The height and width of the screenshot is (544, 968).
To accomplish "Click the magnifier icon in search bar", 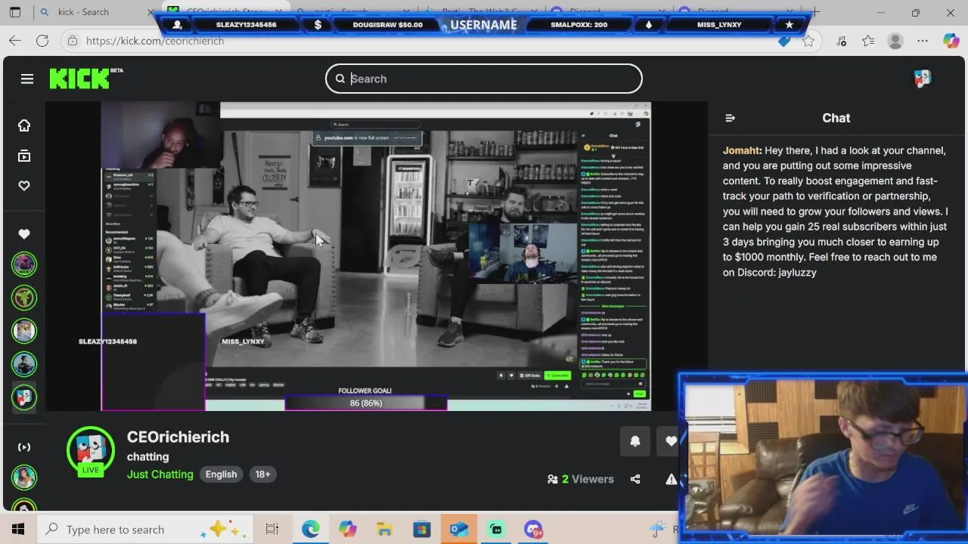I will click(x=340, y=79).
